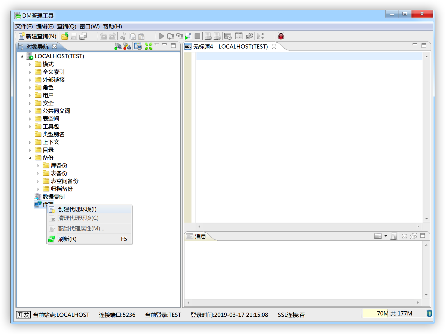
Task: Click the green collapse-all arrows icon
Action: [149, 46]
